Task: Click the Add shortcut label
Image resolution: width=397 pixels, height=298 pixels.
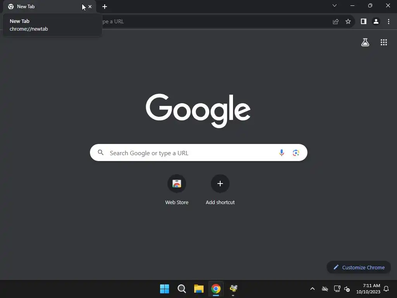Action: coord(220,202)
